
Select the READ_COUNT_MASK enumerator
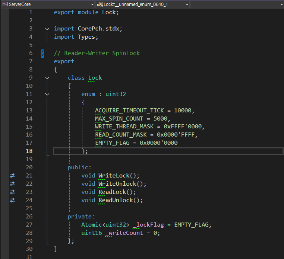[121, 135]
